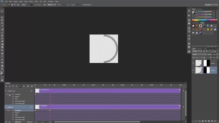Collapse the preloader timeline track
This screenshot has width=219, height=123.
click(x=6, y=107)
